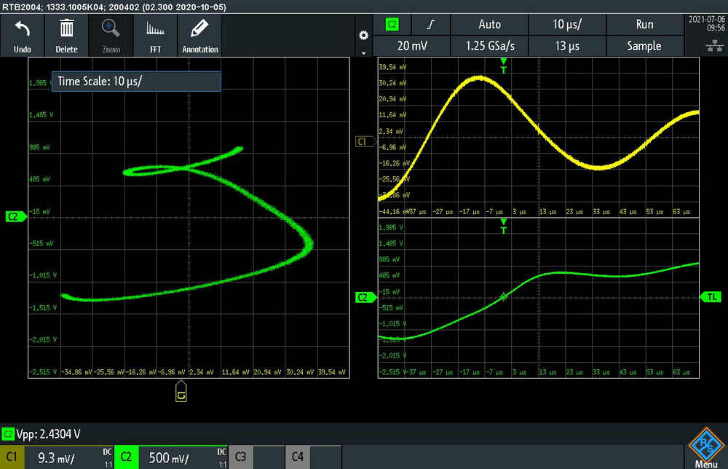Click the Time Scale: 10 µs/ tooltip

[x=136, y=82]
